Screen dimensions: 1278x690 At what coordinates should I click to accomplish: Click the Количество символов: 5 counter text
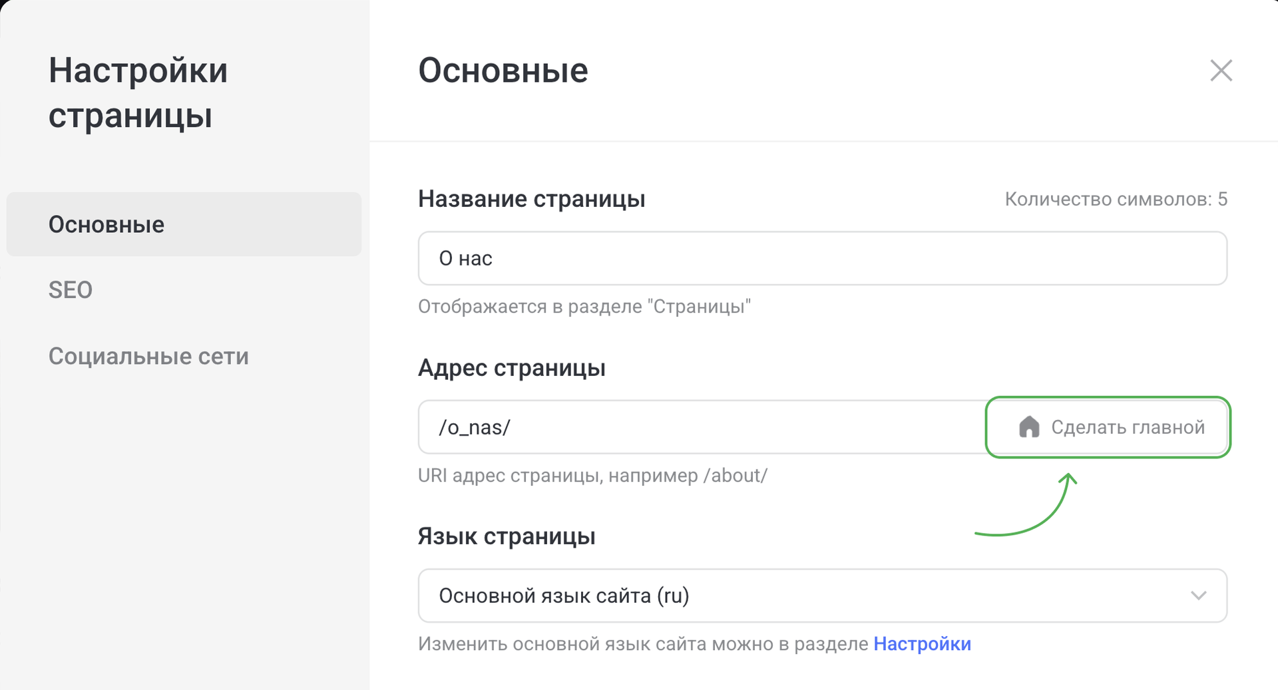tap(1116, 199)
